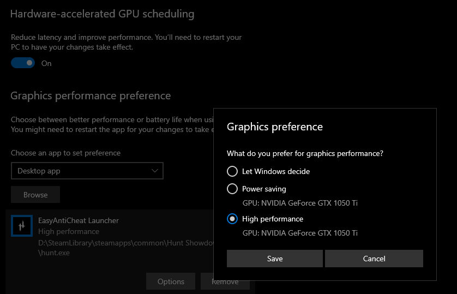The height and width of the screenshot is (294, 457).
Task: Open Options for EasyAntiCheat Launcher
Action: click(171, 281)
